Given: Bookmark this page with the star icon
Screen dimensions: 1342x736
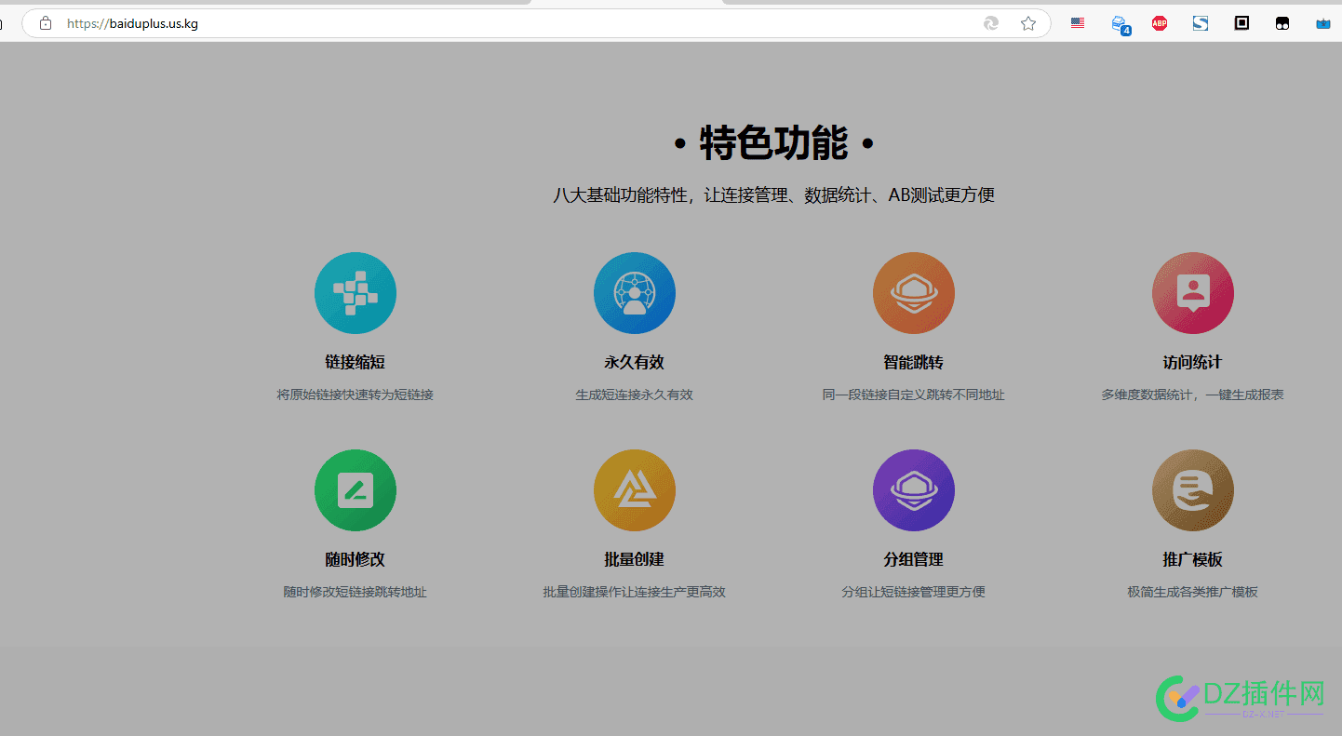Looking at the screenshot, I should point(1028,23).
